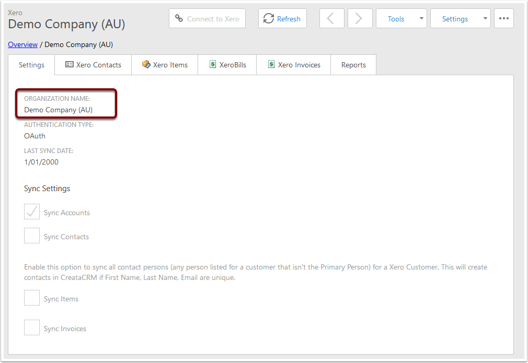Click the Organization Name value Demo Company (AU)
Image resolution: width=528 pixels, height=363 pixels.
(x=58, y=110)
